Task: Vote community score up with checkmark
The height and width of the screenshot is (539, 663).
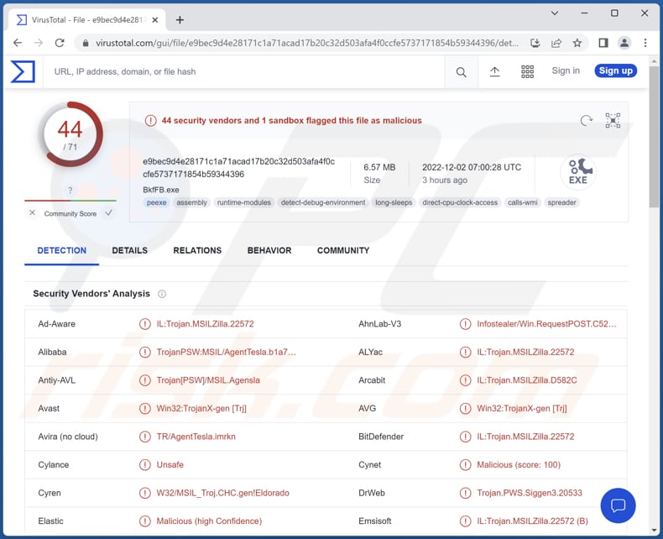Action: click(109, 213)
